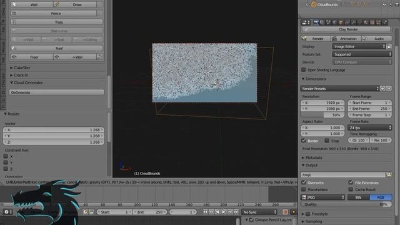Open the Display Image Editor dropdown

(x=359, y=47)
